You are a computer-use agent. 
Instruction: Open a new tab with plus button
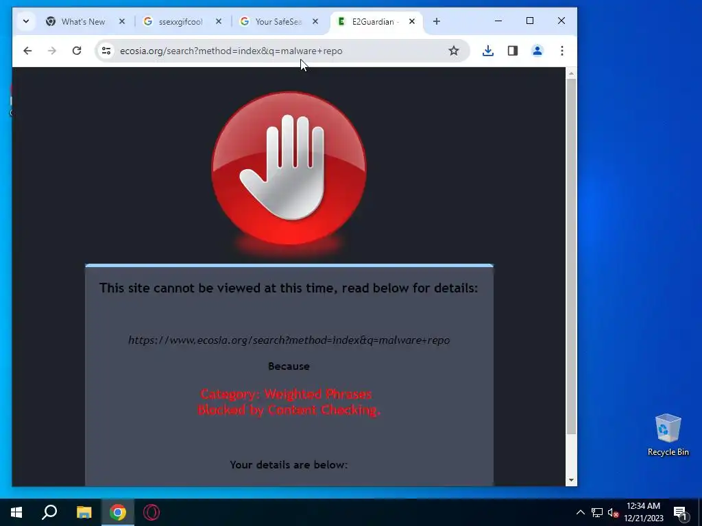(437, 21)
